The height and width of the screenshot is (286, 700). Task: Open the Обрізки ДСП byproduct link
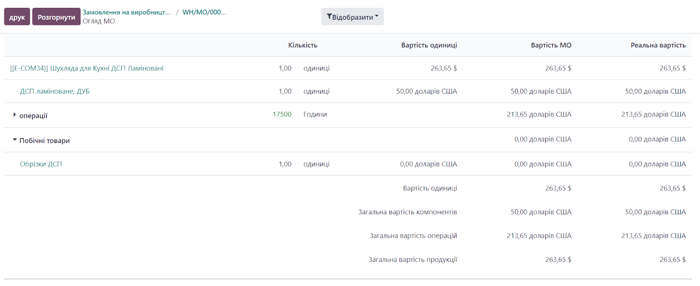41,164
